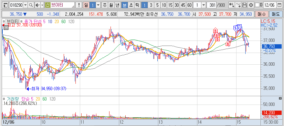Image resolution: width=284 pixels, height=126 pixels.
Task: Click the small square before 종가 단순
Action: [21, 21]
